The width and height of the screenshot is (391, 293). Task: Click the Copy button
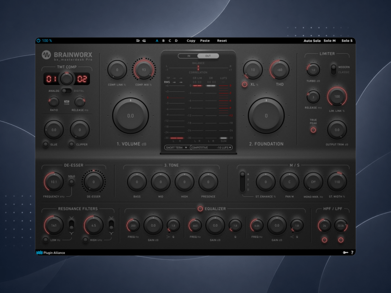click(191, 41)
